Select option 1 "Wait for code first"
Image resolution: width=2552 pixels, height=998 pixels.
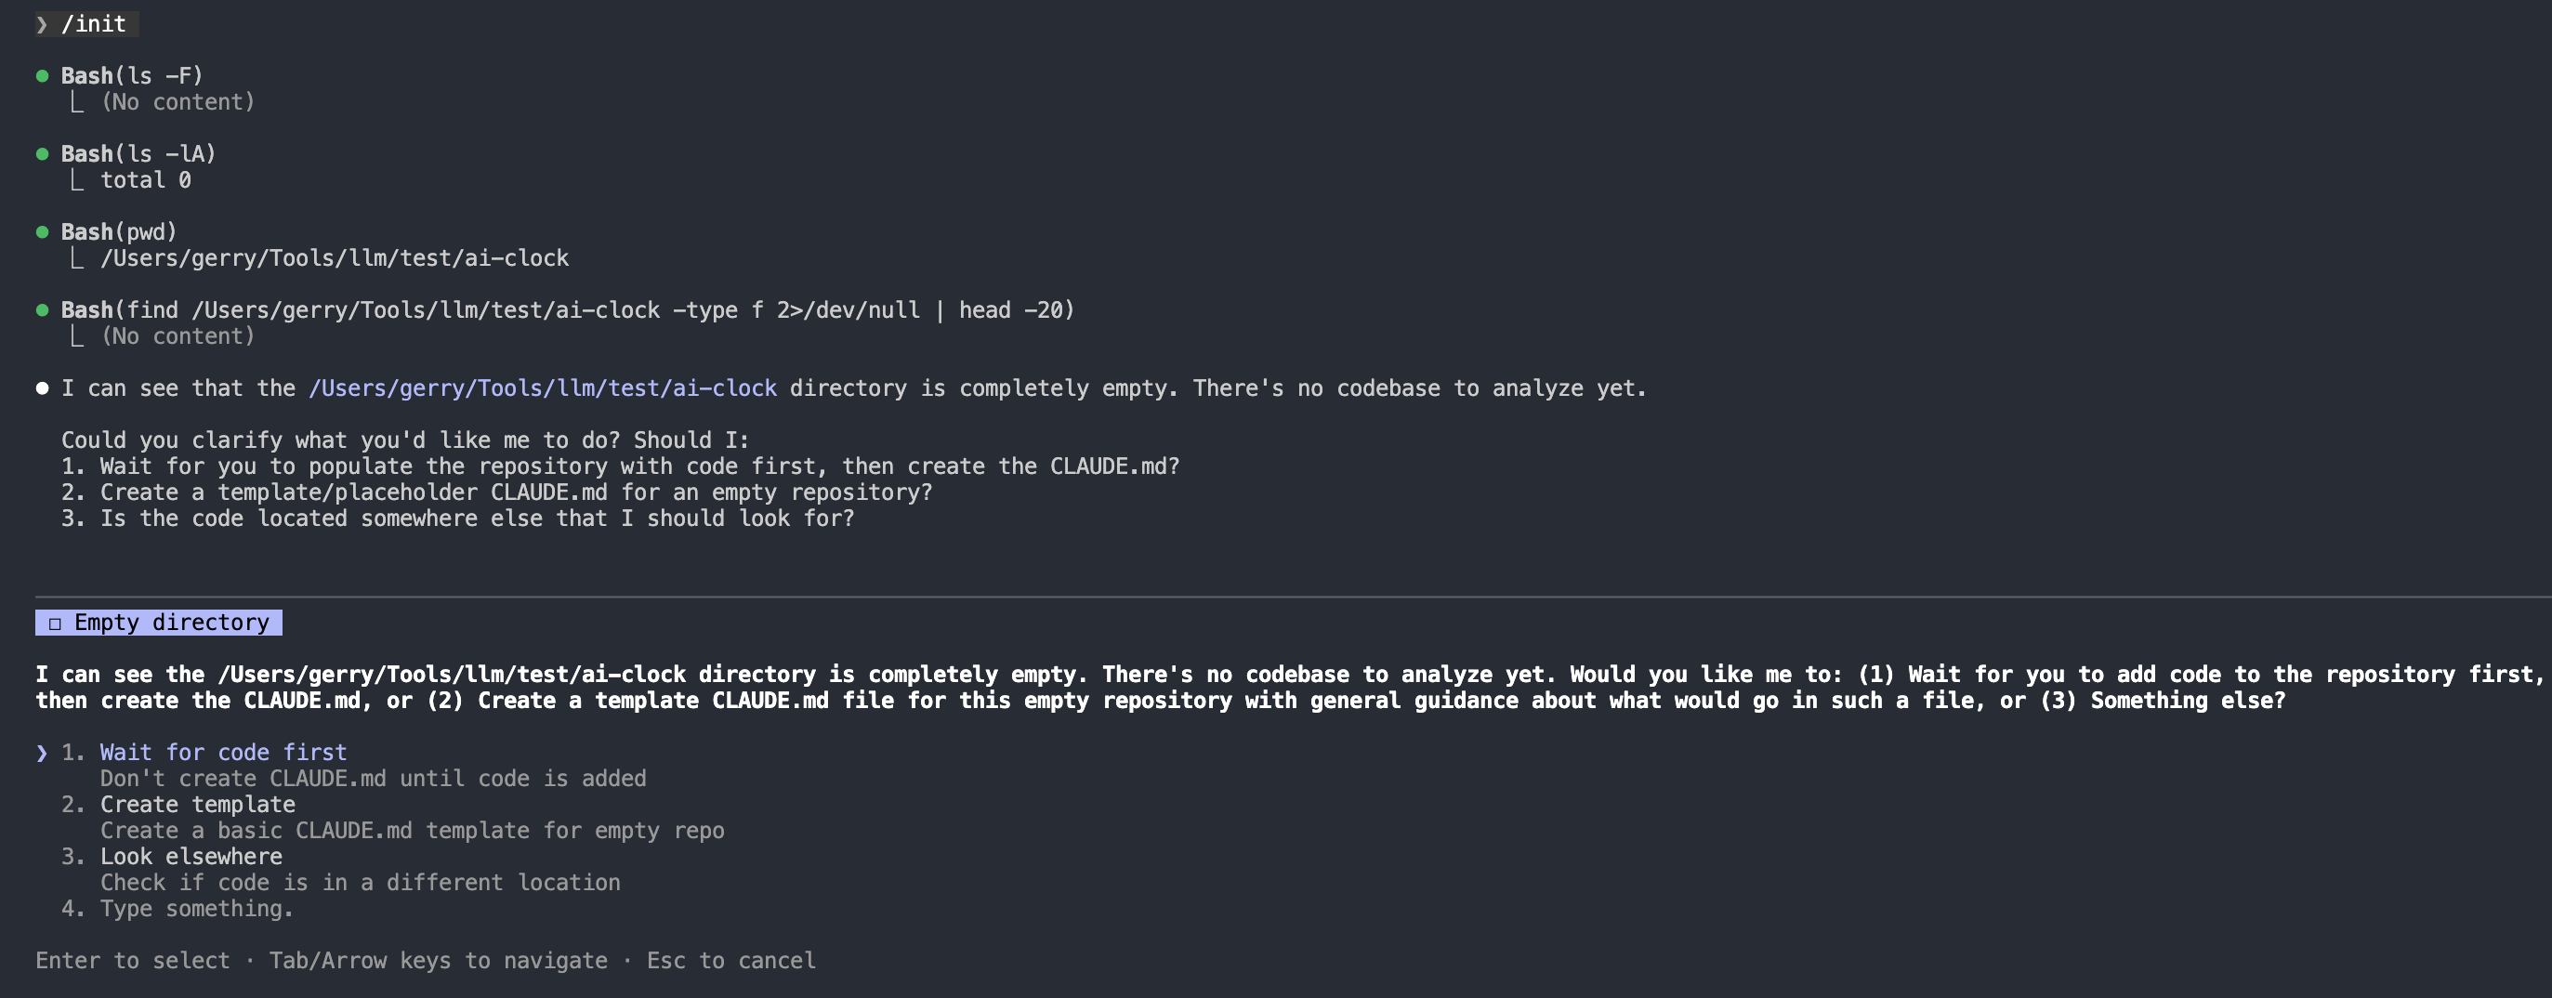[223, 753]
